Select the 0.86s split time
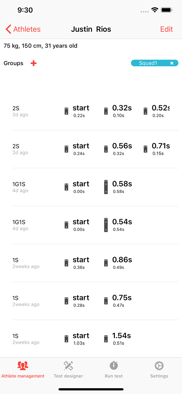 click(122, 260)
